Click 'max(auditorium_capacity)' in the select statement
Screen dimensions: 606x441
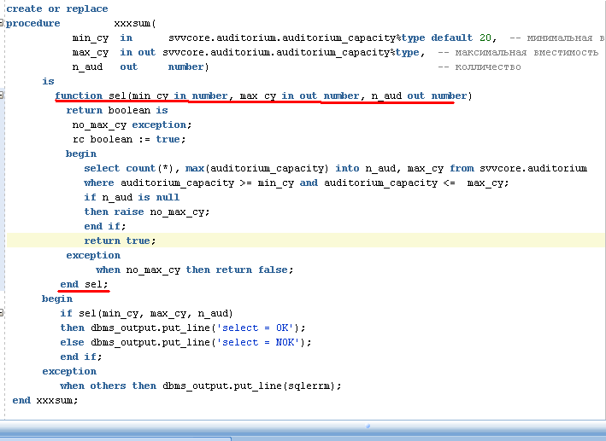point(257,169)
